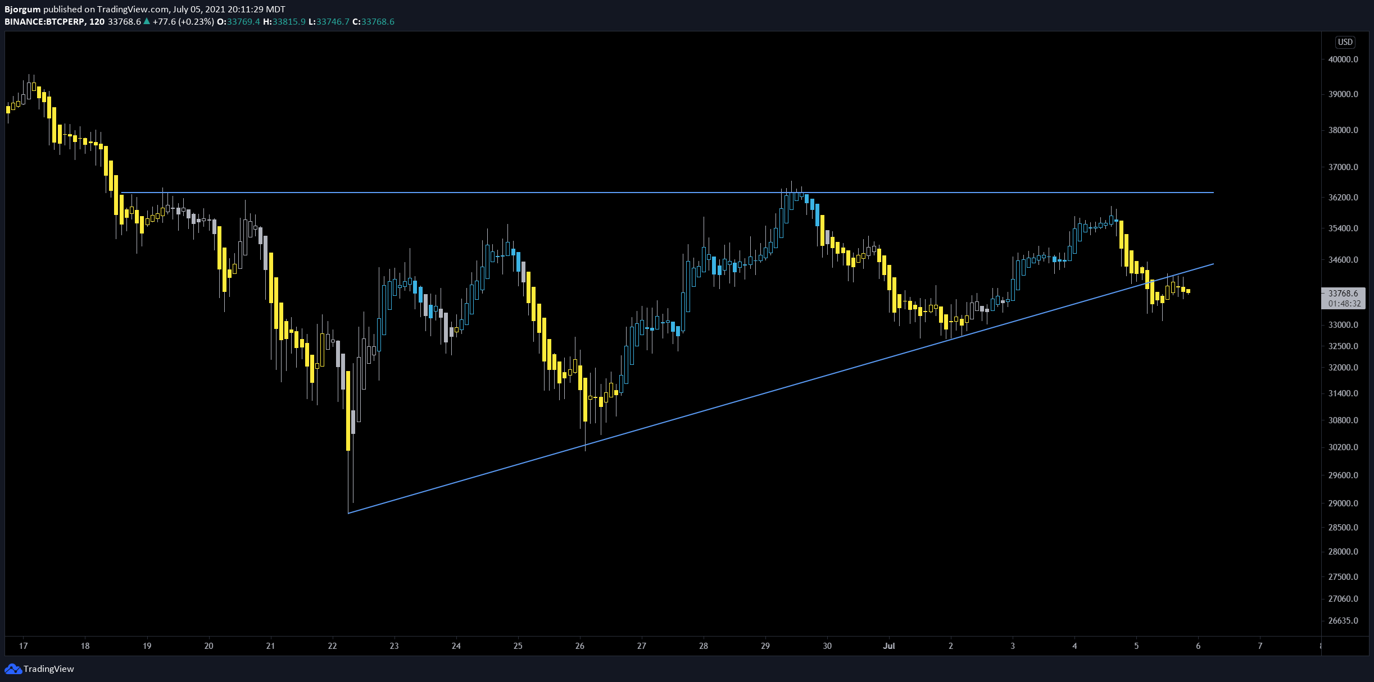Click the high value H:33815.9
This screenshot has width=1374, height=682.
click(284, 22)
